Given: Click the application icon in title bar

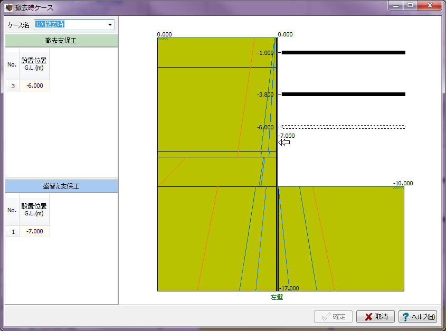Looking at the screenshot, I should click(x=9, y=7).
